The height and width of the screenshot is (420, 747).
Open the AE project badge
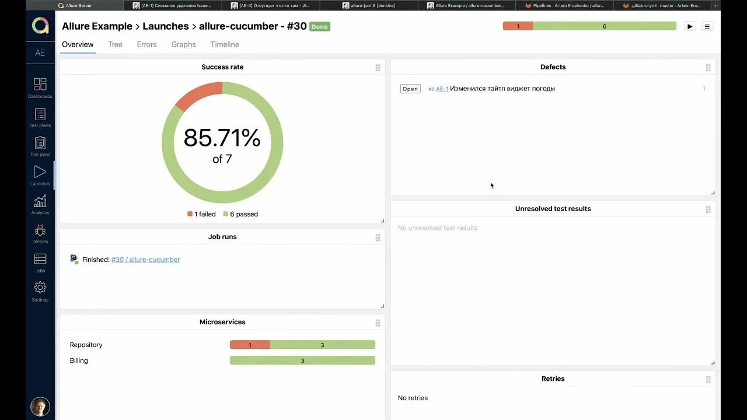point(40,53)
